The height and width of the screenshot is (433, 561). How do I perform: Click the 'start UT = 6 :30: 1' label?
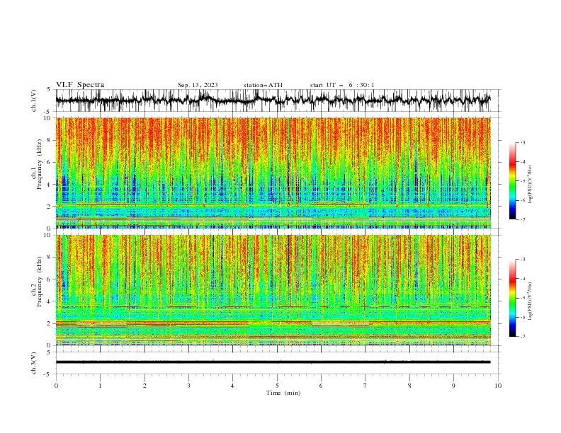pos(342,85)
